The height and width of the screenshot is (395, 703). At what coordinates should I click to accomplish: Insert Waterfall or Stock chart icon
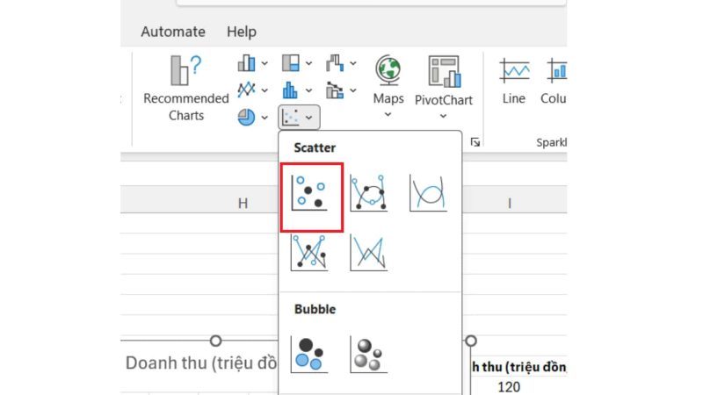pyautogui.click(x=335, y=63)
